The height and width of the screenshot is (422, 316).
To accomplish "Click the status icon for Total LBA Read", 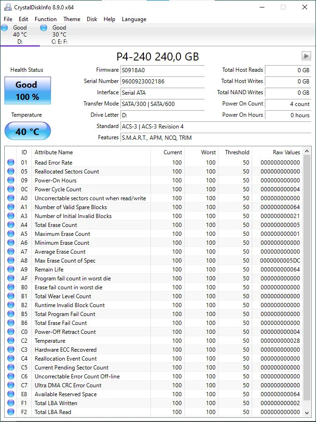I will pos(11,412).
